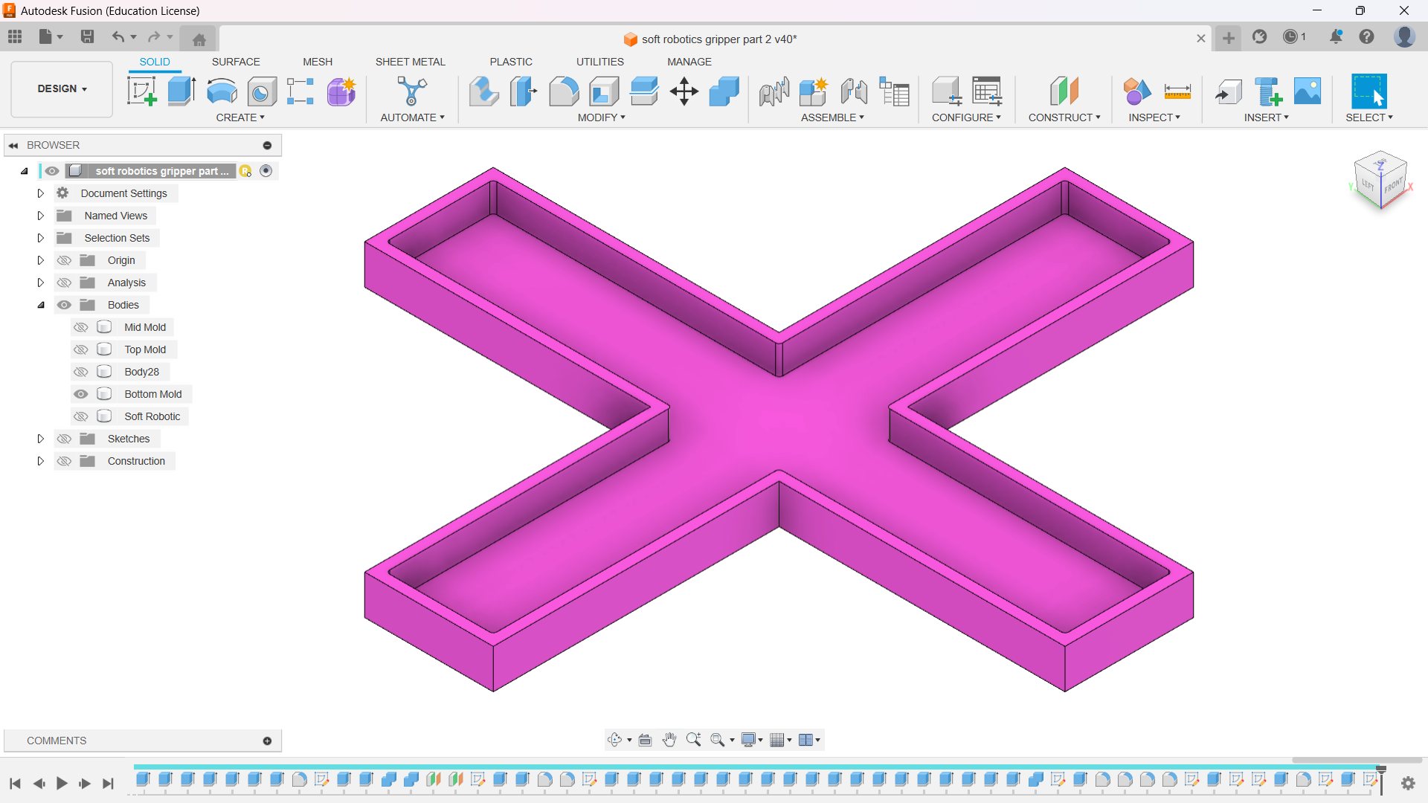Click the Fillet tool in Modify

[x=564, y=91]
